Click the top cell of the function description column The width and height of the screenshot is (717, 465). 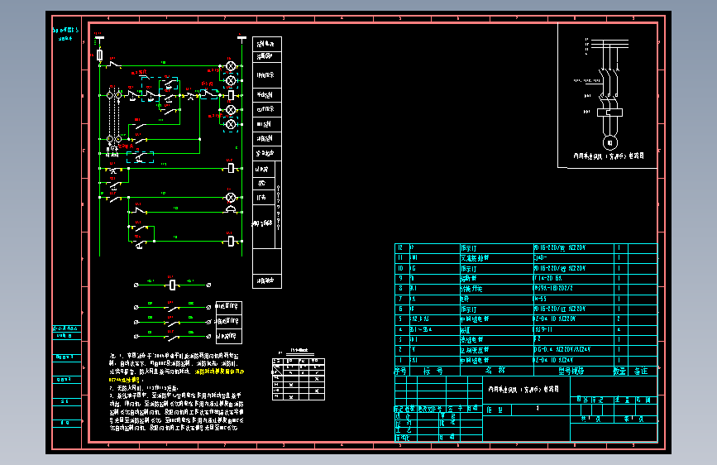(267, 45)
